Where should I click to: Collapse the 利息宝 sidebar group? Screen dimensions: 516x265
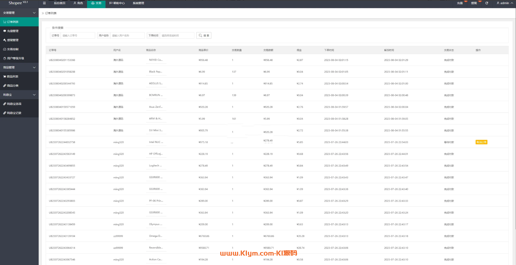point(34,95)
